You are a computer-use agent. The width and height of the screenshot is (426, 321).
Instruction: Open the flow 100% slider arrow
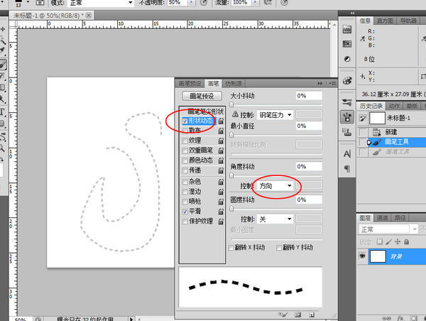tap(256, 2)
